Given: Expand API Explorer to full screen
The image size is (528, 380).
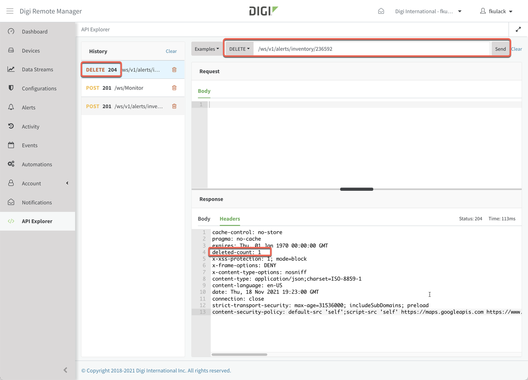Looking at the screenshot, I should coord(518,29).
